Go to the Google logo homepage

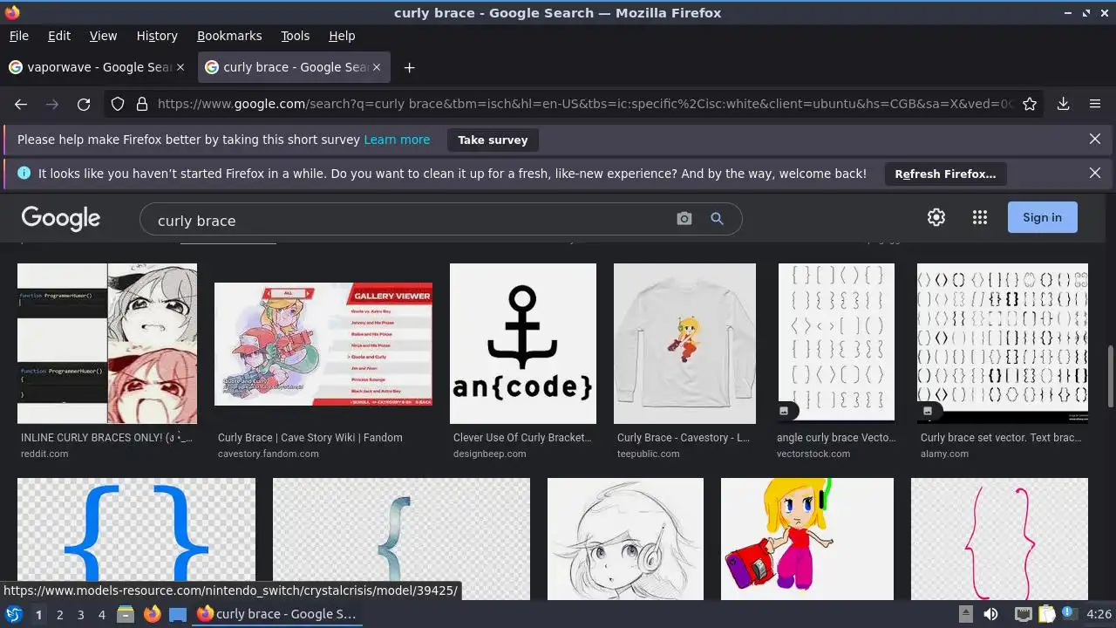(61, 218)
